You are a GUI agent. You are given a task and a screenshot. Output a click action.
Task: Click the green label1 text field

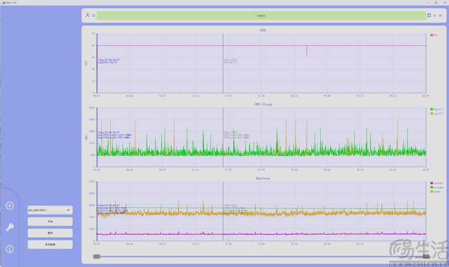click(x=261, y=16)
